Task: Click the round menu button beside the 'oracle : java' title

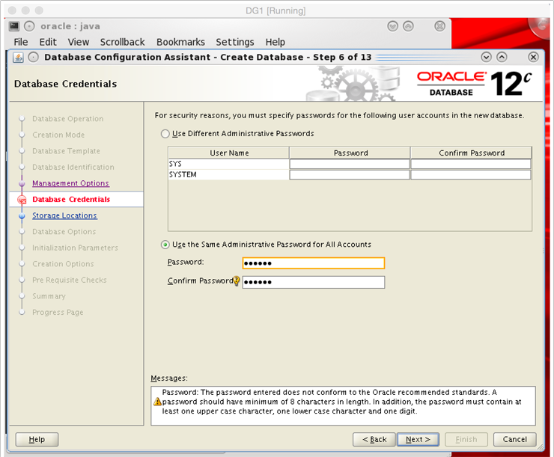Action: click(29, 26)
